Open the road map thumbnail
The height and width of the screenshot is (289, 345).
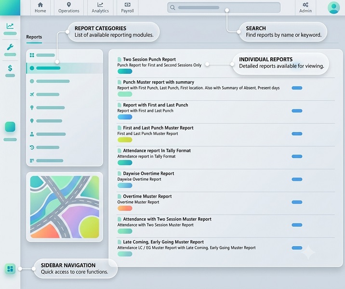[65, 207]
